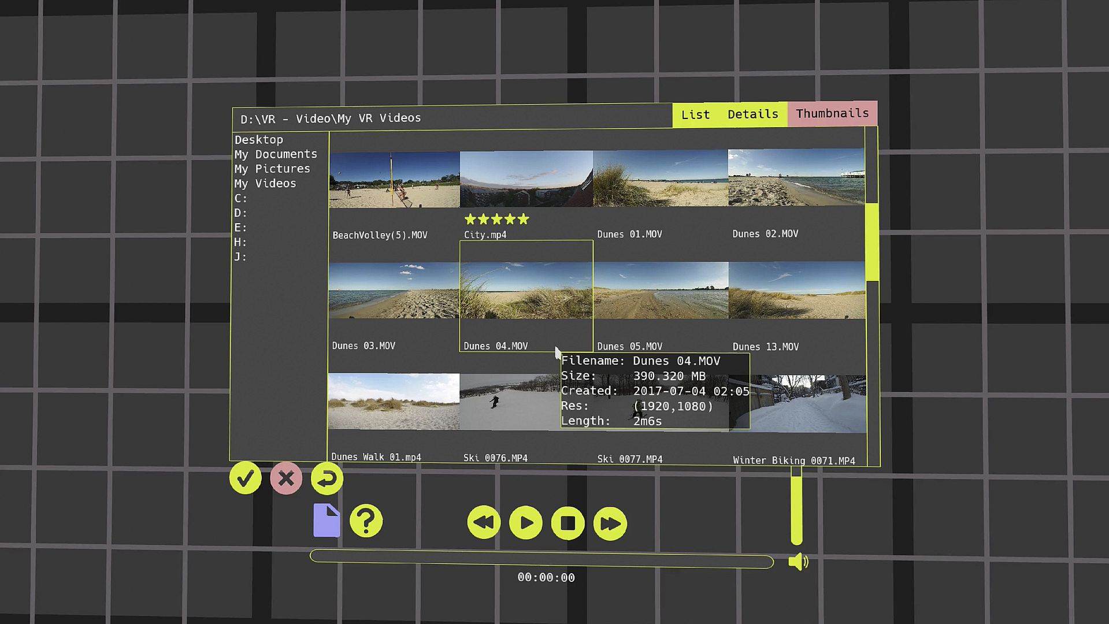Click the file browser vertical scrollbar
1109x624 pixels.
tap(871, 243)
